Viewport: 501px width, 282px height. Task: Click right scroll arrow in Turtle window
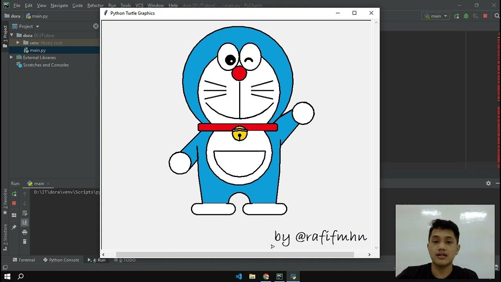click(x=369, y=255)
